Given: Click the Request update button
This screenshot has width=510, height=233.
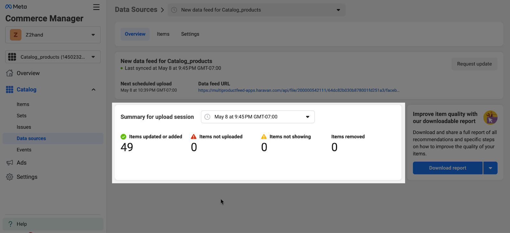Looking at the screenshot, I should pos(474,64).
